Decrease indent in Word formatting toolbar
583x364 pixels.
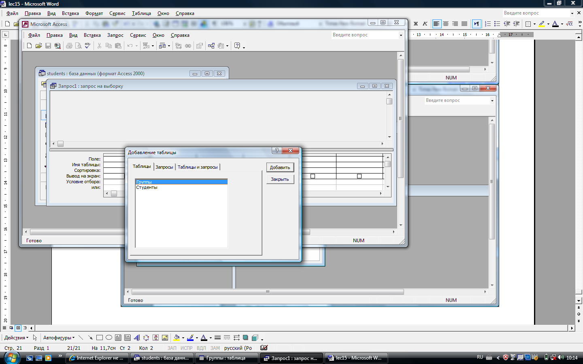point(507,24)
